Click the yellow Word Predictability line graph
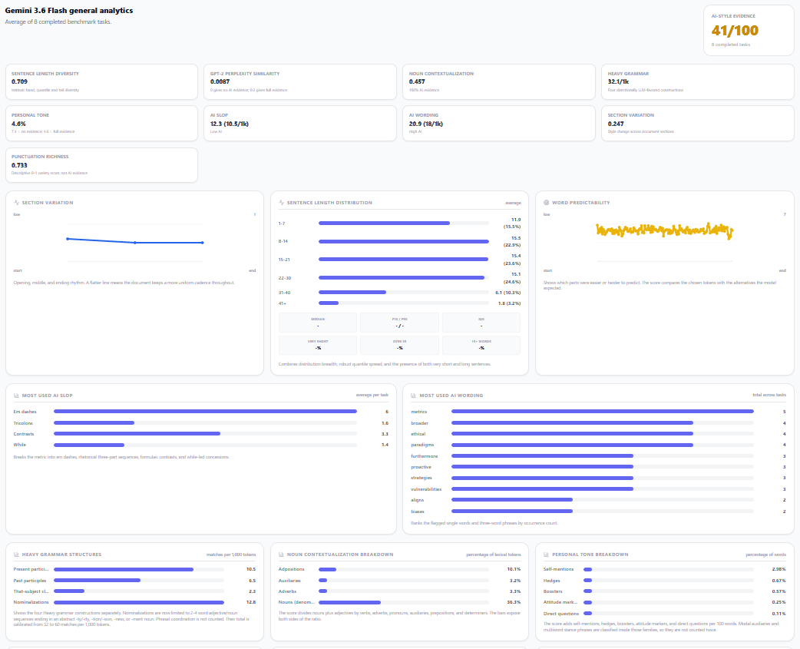The height and width of the screenshot is (649, 800). point(664,230)
